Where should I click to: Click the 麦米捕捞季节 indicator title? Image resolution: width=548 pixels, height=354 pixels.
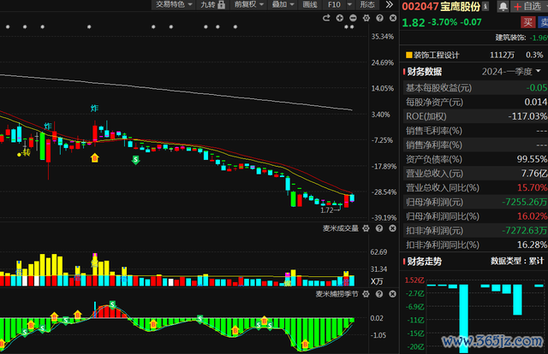point(337,294)
